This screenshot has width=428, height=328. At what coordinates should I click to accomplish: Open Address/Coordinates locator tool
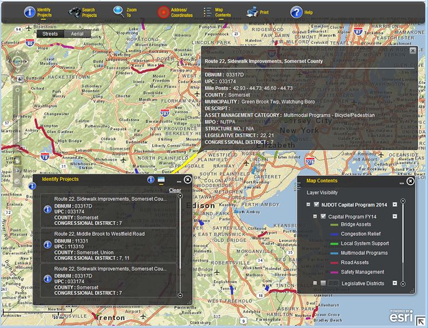pyautogui.click(x=164, y=11)
